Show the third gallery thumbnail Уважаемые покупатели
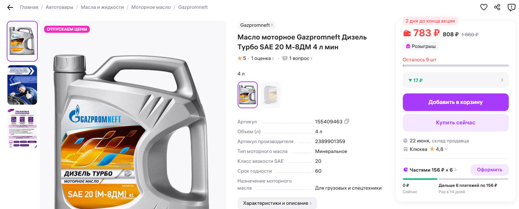The height and width of the screenshot is (209, 519). tap(22, 129)
